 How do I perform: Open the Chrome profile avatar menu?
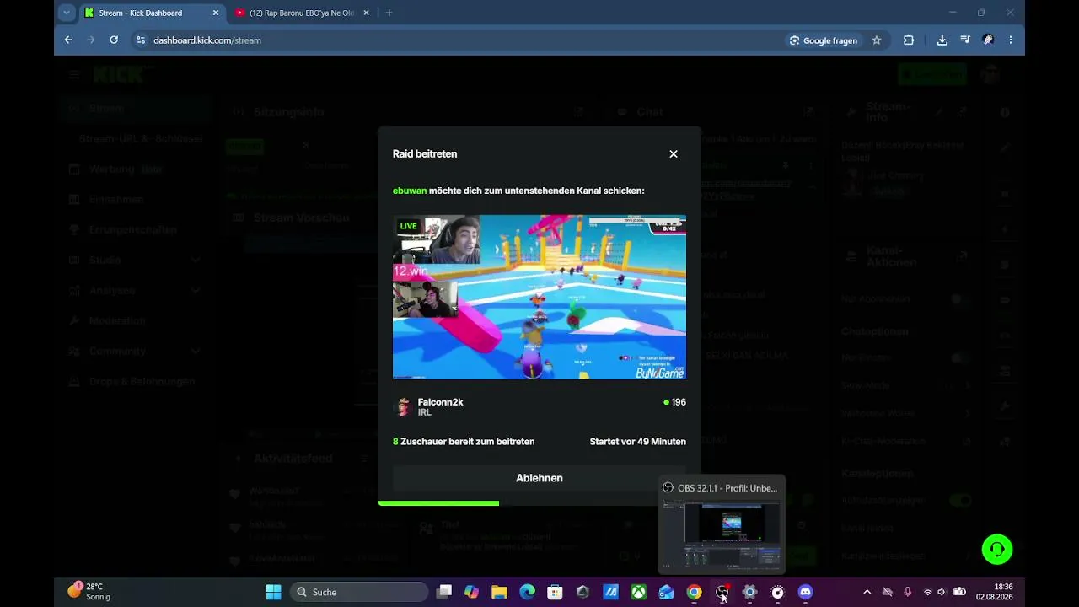coord(988,40)
